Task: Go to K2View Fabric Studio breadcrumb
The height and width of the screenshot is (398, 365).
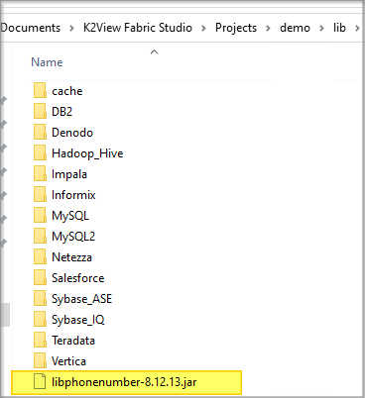Action: pos(138,28)
